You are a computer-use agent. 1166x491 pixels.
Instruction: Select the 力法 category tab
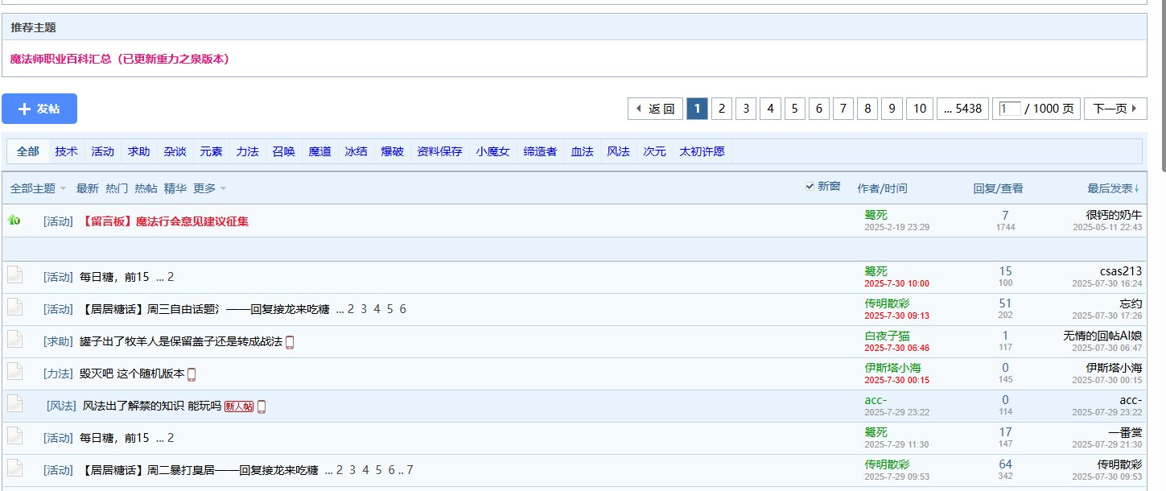tap(247, 151)
